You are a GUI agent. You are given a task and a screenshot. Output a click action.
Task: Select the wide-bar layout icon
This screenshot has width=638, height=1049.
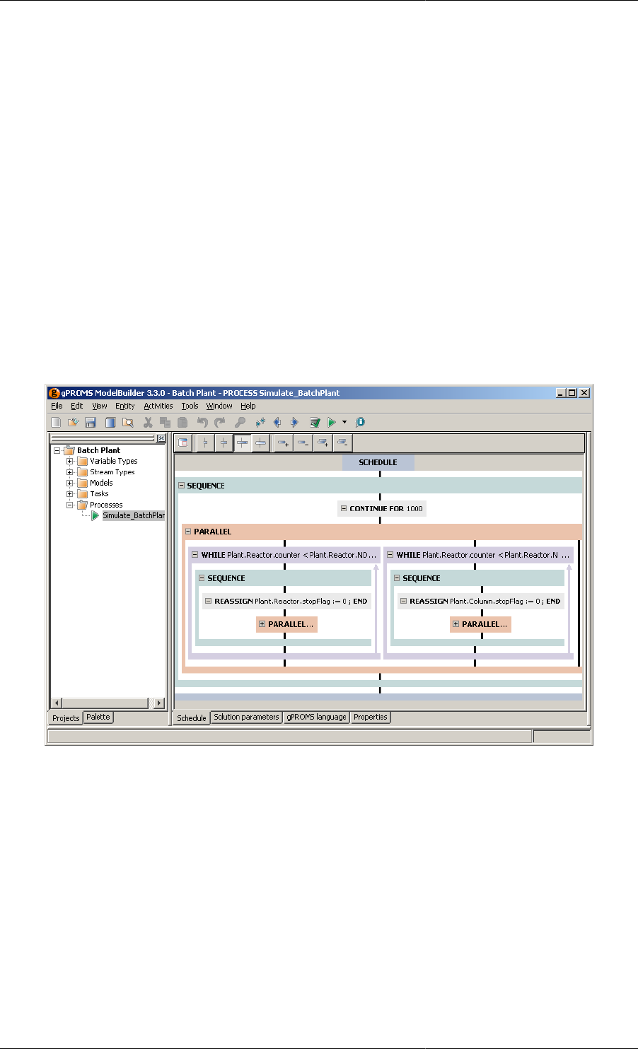(x=260, y=443)
